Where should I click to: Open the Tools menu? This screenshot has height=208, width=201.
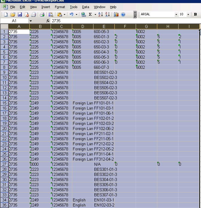(x=74, y=7)
